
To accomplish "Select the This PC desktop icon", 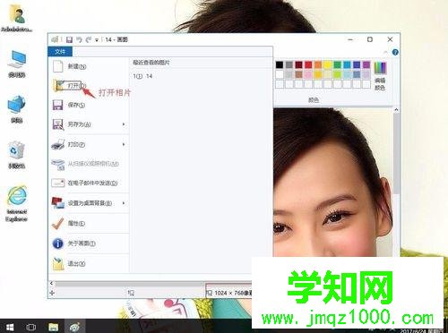I will 17,64.
